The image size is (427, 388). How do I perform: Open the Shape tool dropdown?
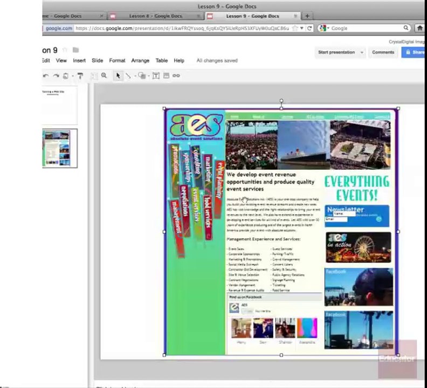pyautogui.click(x=149, y=76)
